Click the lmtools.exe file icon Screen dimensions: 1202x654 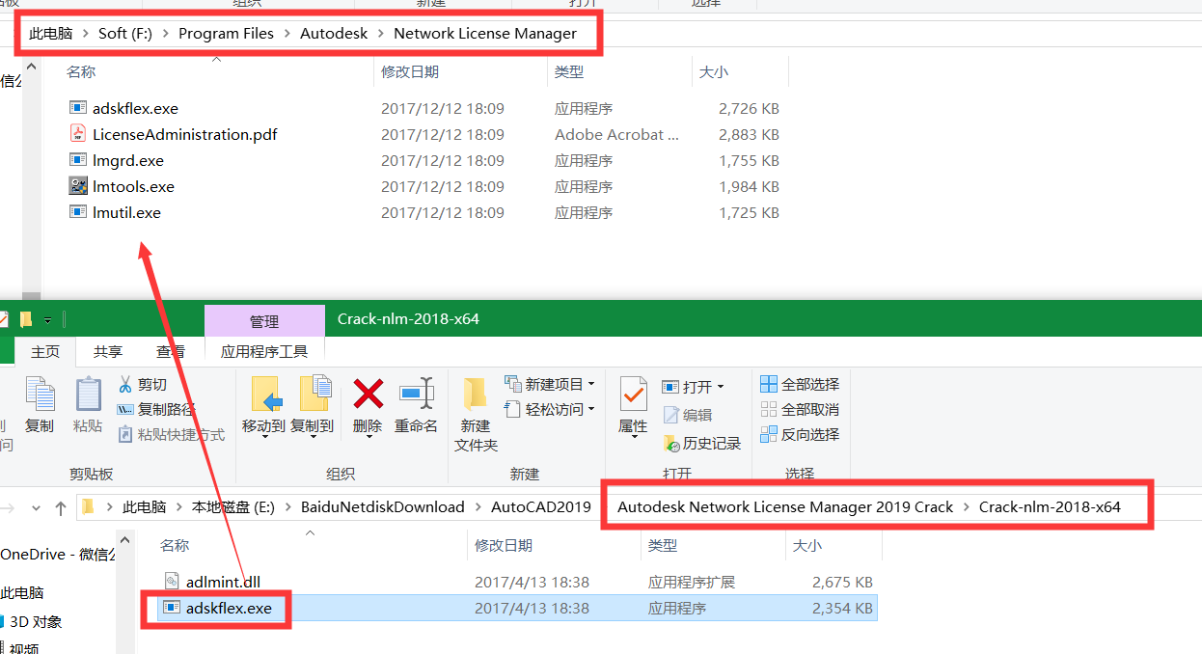tap(78, 186)
